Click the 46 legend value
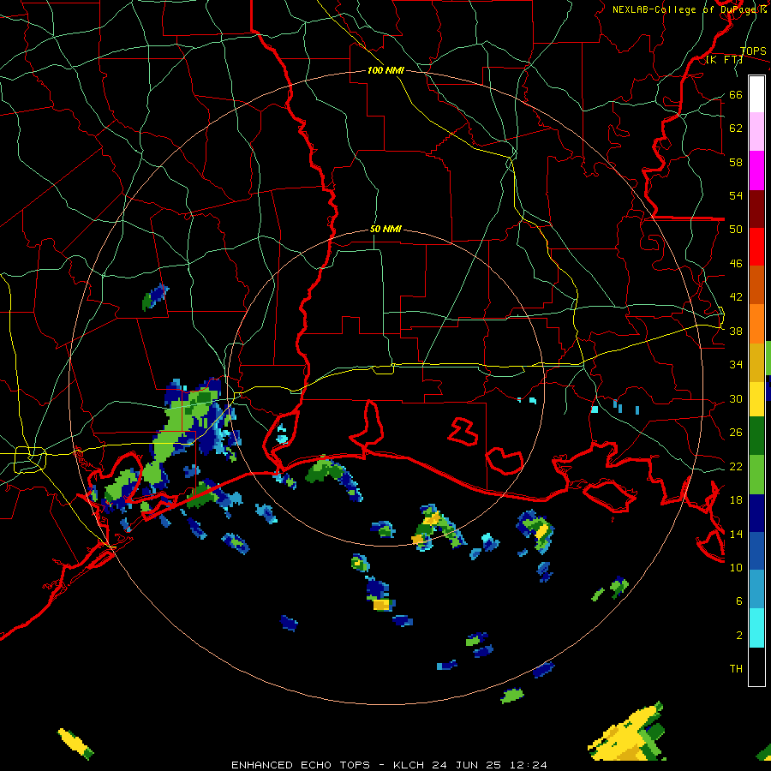The image size is (771, 771). click(x=736, y=263)
